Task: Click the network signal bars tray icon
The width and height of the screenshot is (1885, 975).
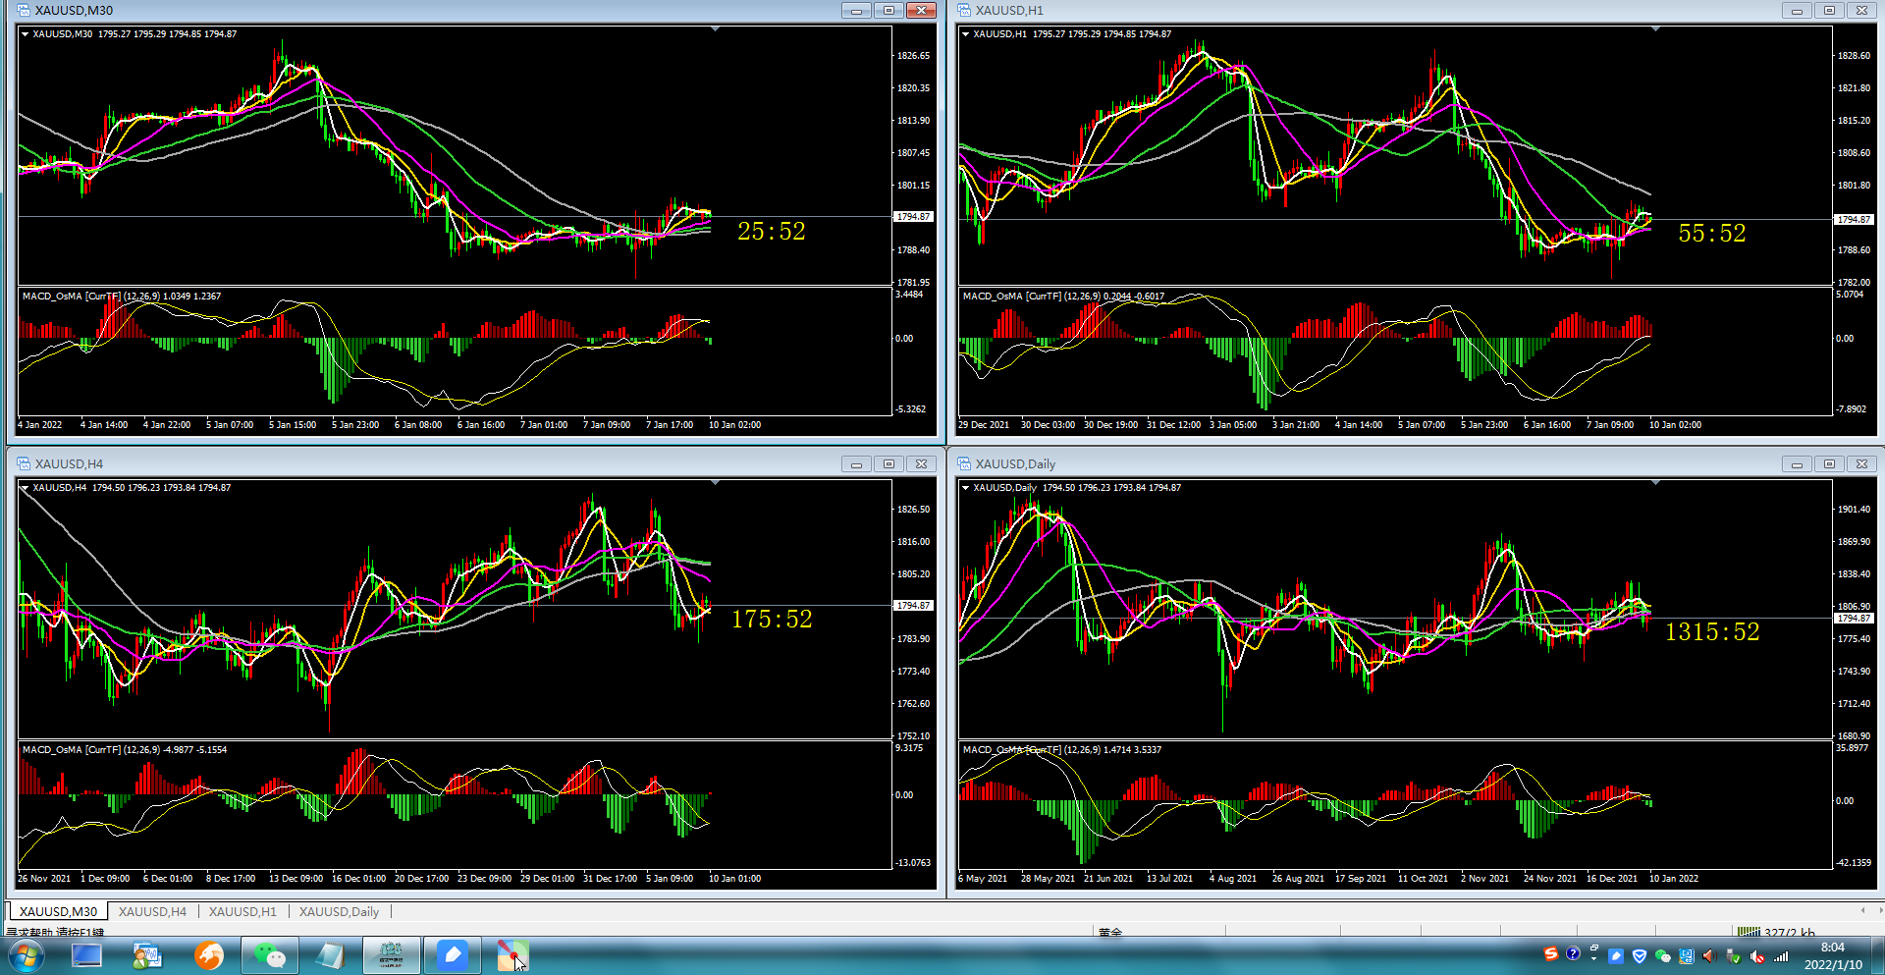Action: (1781, 956)
